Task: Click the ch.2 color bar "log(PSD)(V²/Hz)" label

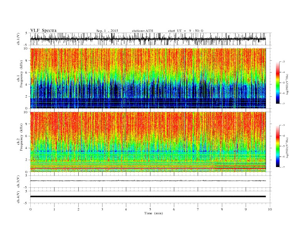Action: point(287,148)
